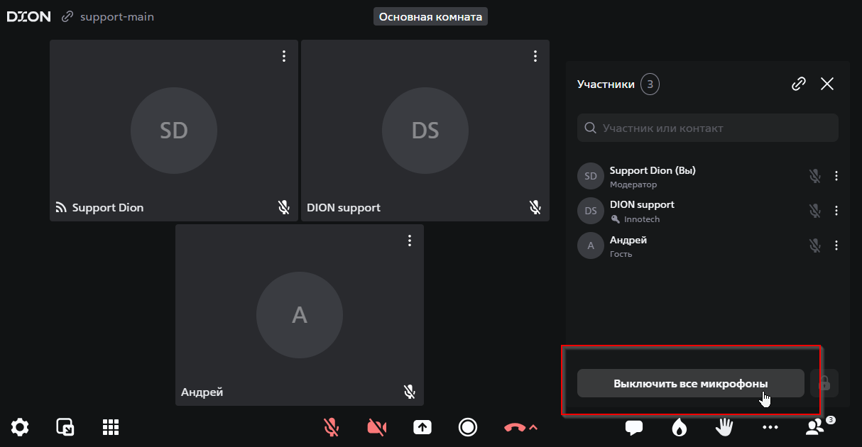Click the Выключить все микрофоны button
The width and height of the screenshot is (862, 447).
point(690,383)
